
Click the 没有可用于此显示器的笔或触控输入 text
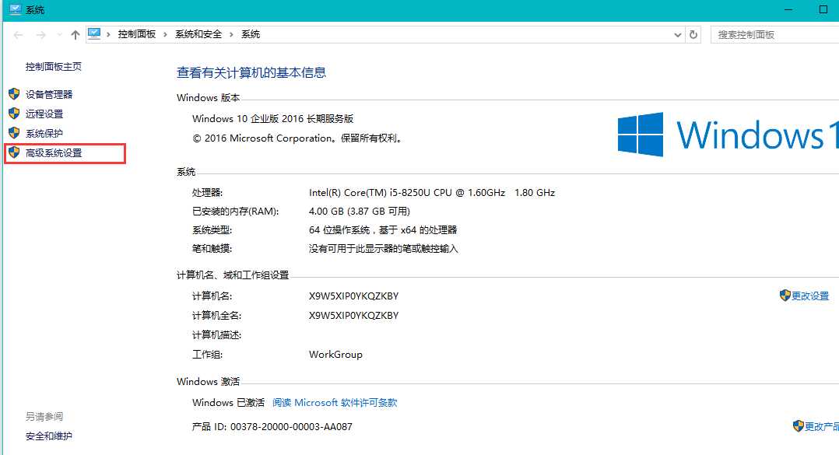pos(384,249)
